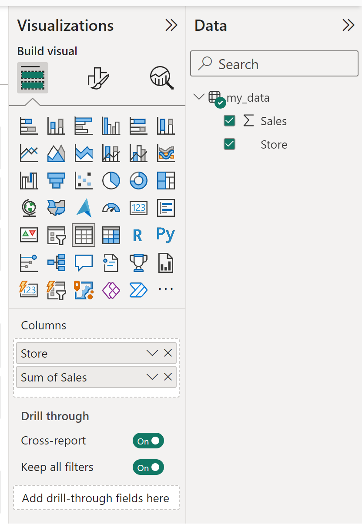Select the Pie chart visual

click(x=111, y=180)
